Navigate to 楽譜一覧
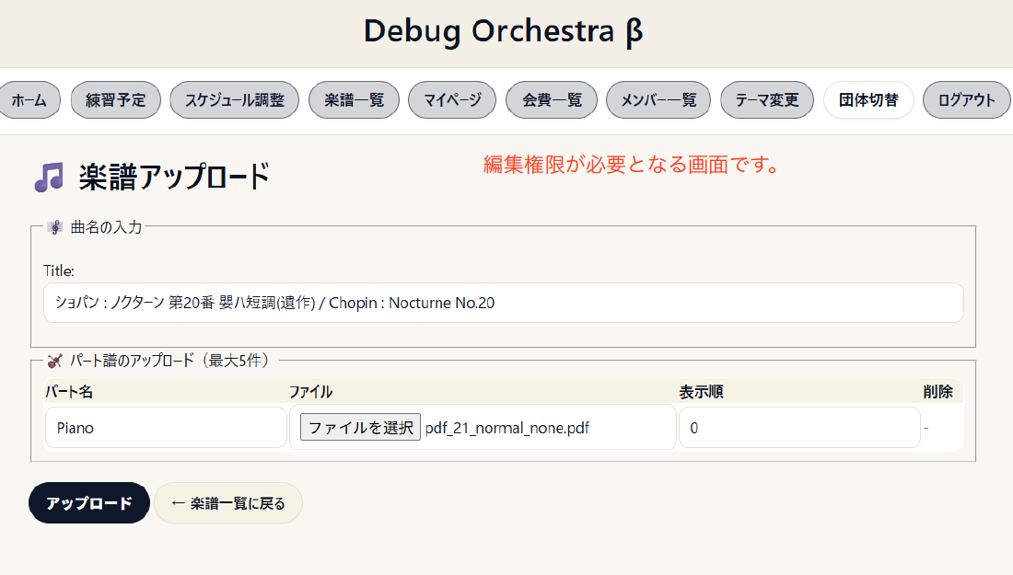1013x575 pixels. click(x=354, y=100)
